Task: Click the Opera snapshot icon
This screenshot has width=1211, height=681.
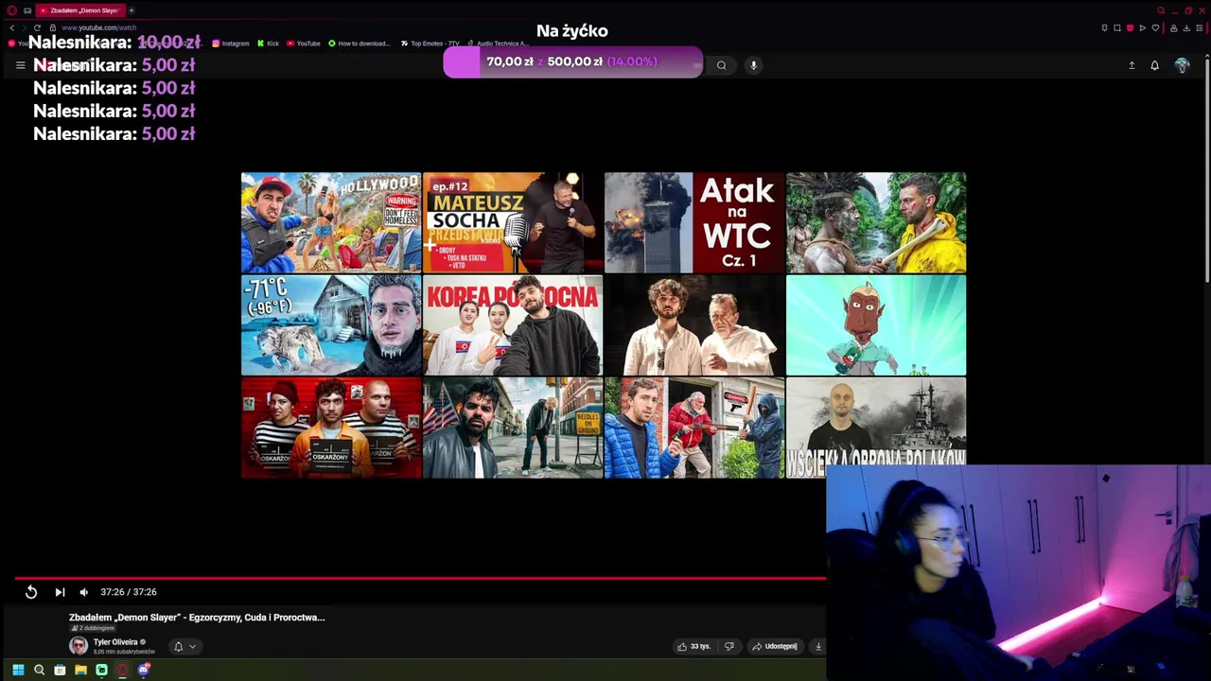Action: (x=1117, y=27)
